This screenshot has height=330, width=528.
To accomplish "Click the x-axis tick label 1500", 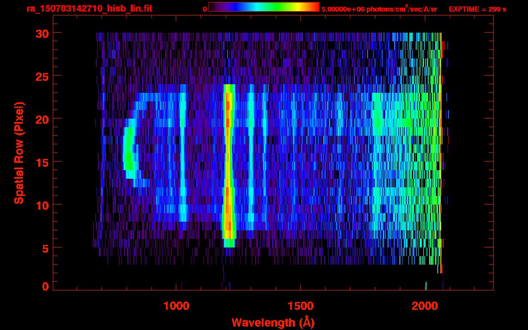I will (301, 306).
